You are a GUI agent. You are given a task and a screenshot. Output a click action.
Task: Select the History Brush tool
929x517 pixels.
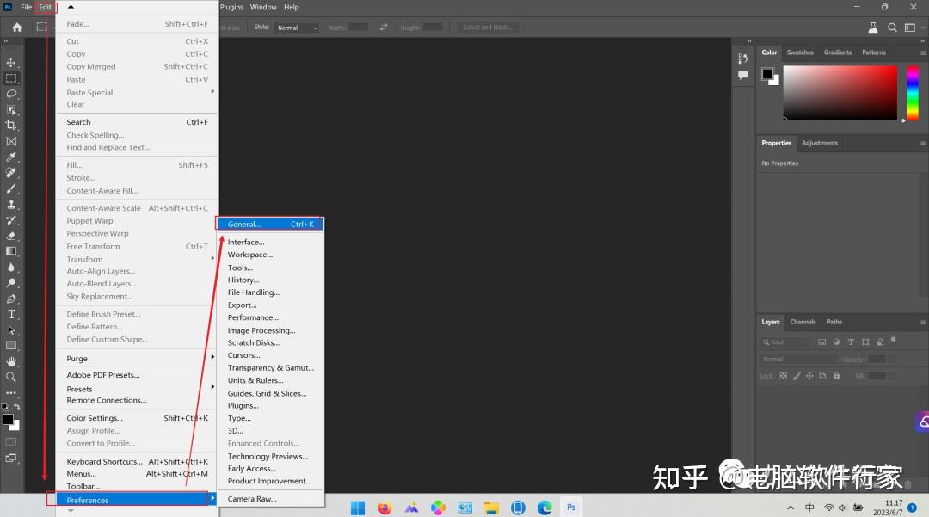coord(11,219)
